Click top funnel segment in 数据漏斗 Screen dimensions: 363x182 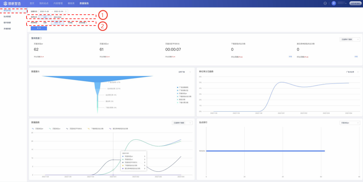tap(97, 79)
